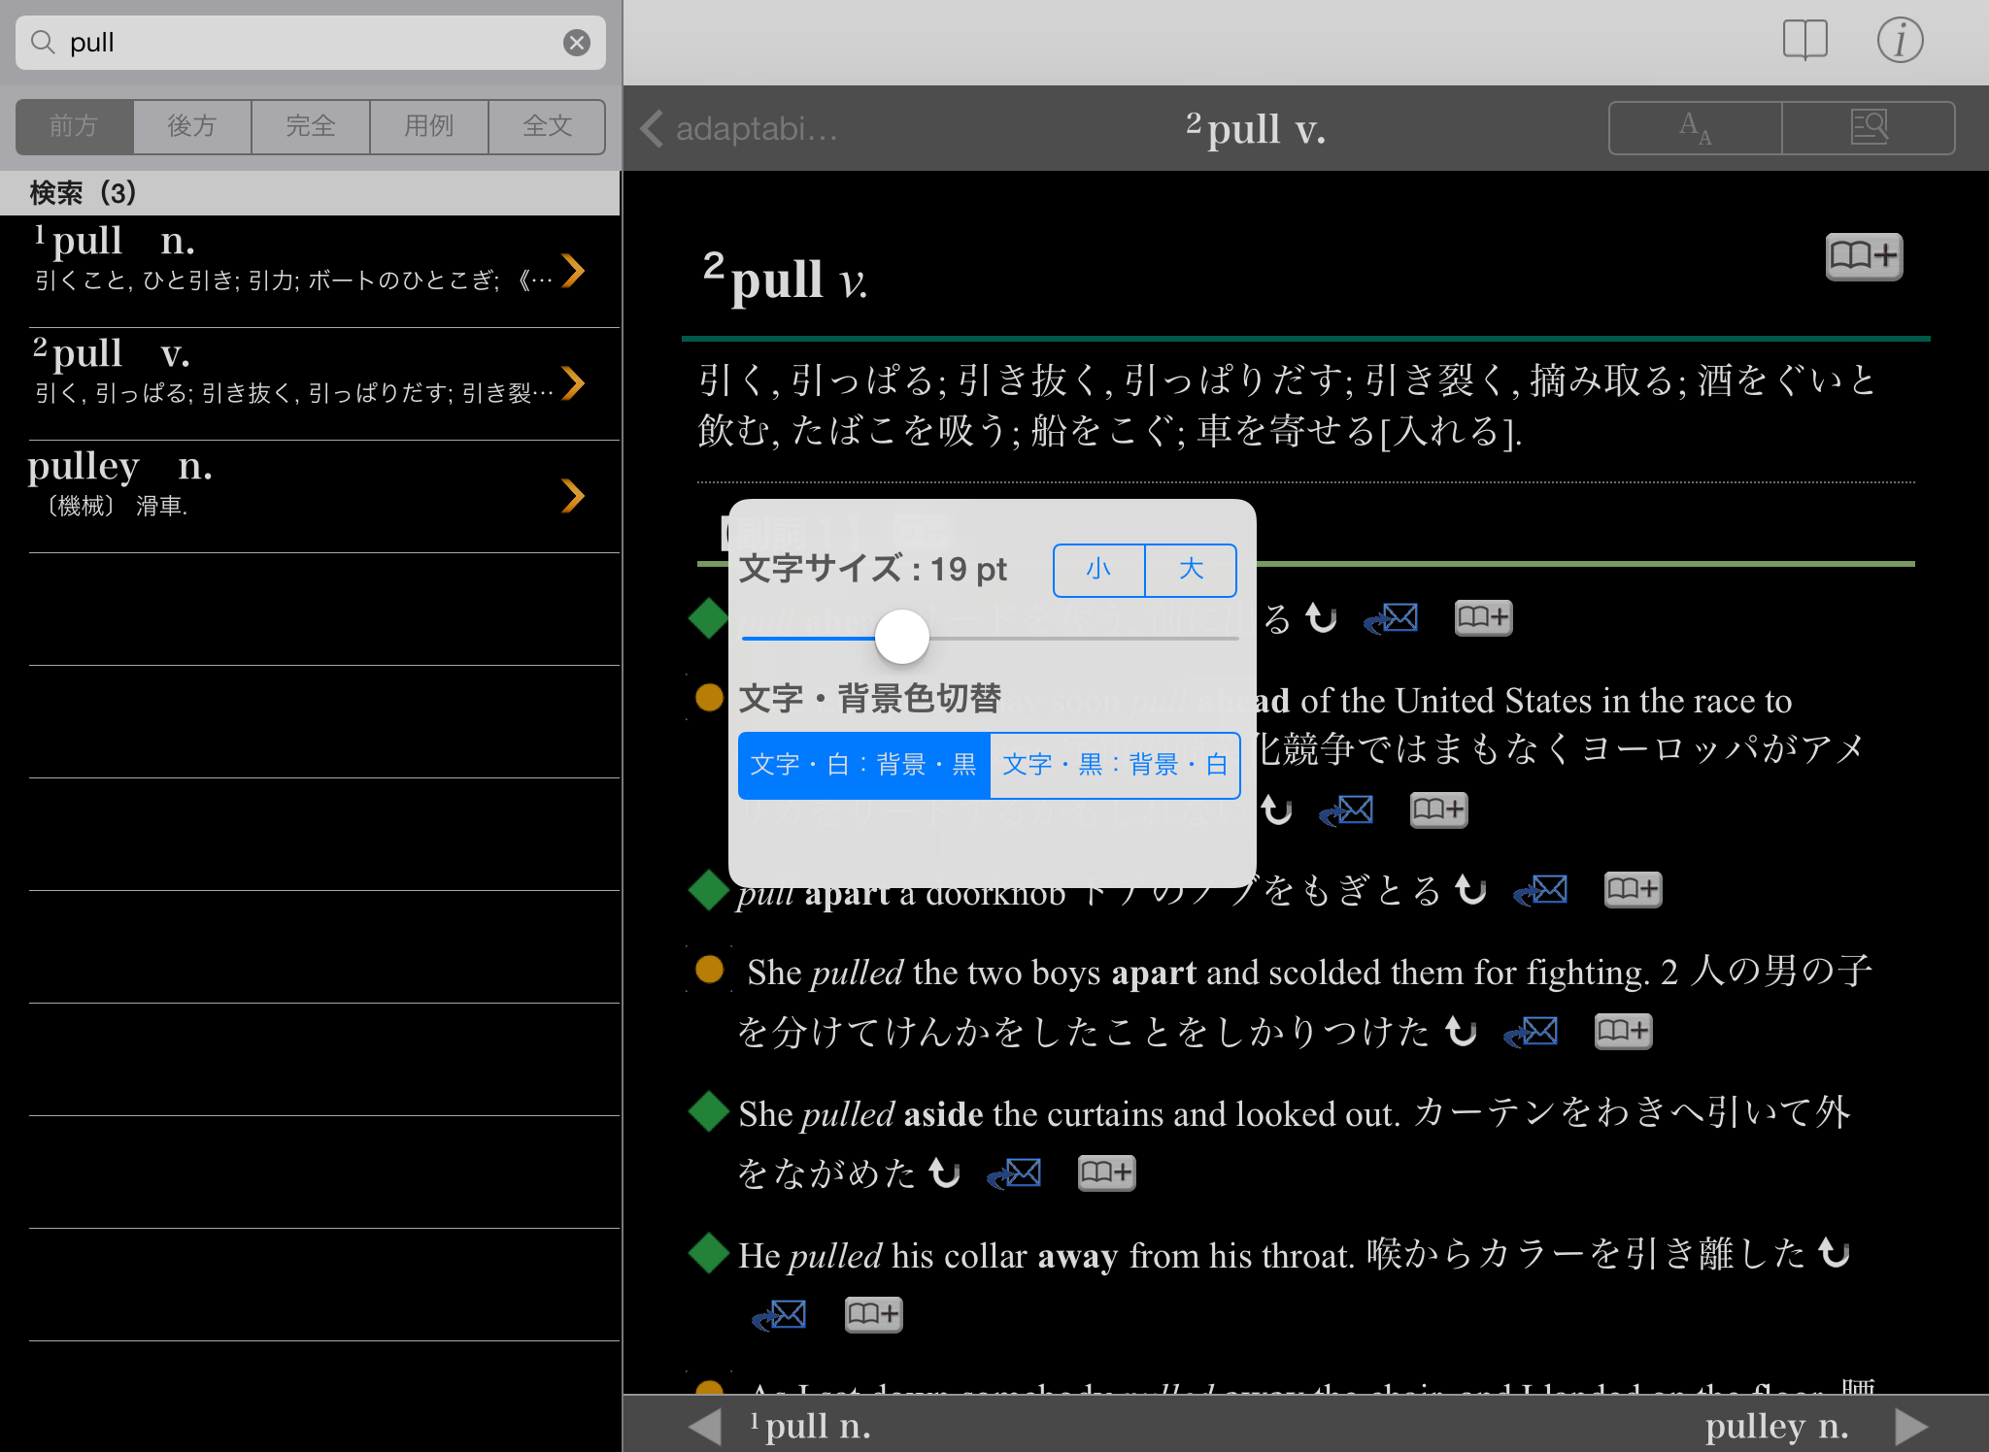Open the bookmarks book icon in top bar
The height and width of the screenshot is (1452, 1989).
pyautogui.click(x=1804, y=41)
